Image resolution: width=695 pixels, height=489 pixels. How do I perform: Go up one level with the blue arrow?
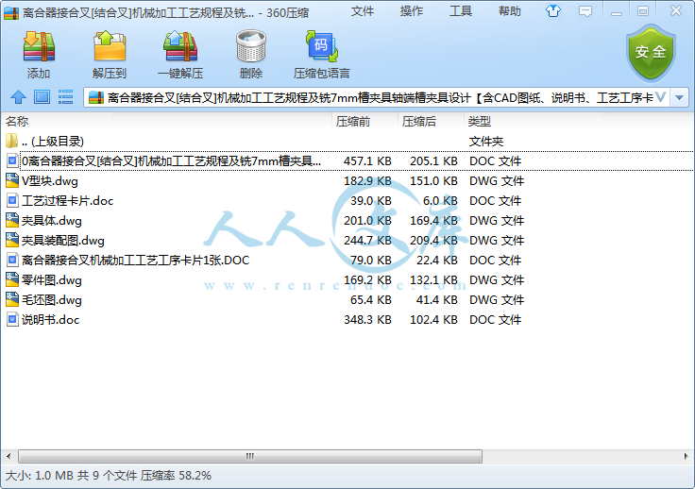[x=18, y=97]
